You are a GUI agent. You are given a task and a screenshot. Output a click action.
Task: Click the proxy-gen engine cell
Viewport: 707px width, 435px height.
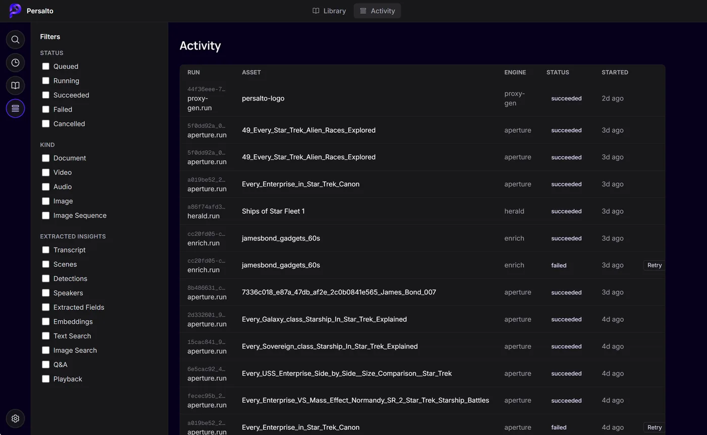(x=515, y=99)
